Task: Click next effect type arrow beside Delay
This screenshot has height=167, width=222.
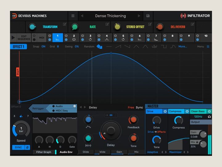Action: click(85, 107)
